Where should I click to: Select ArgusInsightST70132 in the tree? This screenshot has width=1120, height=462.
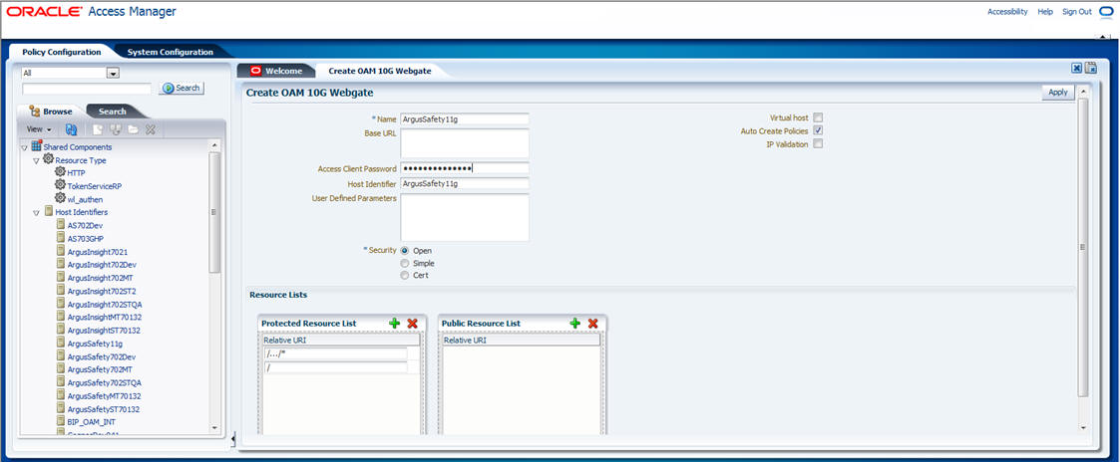point(104,331)
